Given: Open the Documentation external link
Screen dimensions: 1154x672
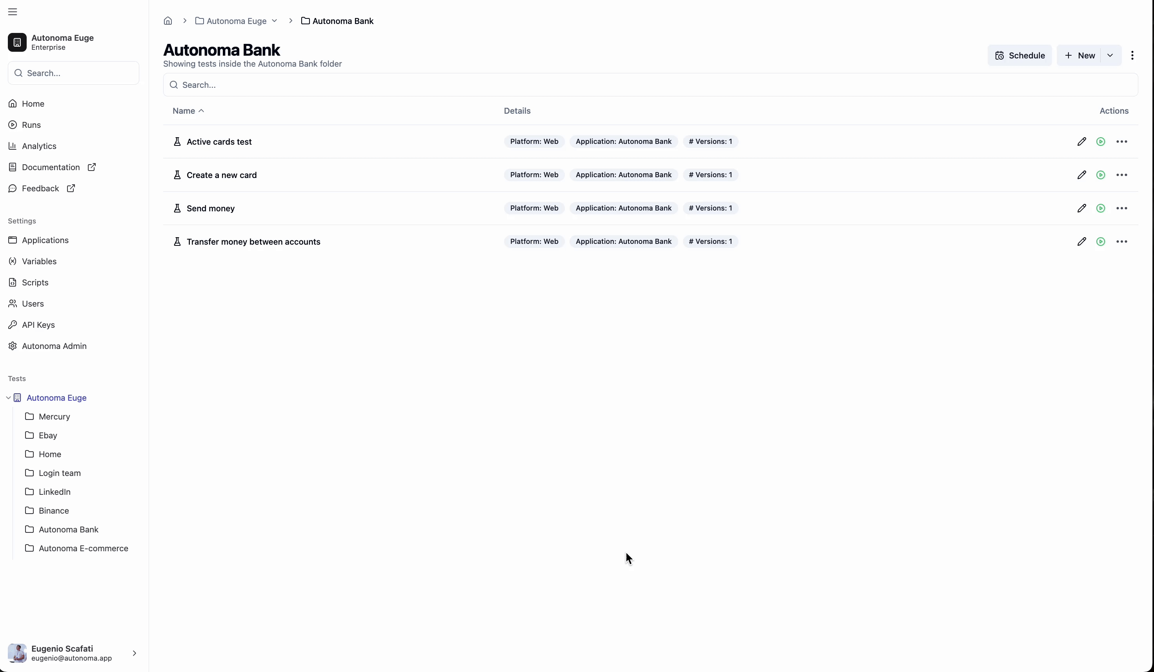Looking at the screenshot, I should pyautogui.click(x=51, y=167).
